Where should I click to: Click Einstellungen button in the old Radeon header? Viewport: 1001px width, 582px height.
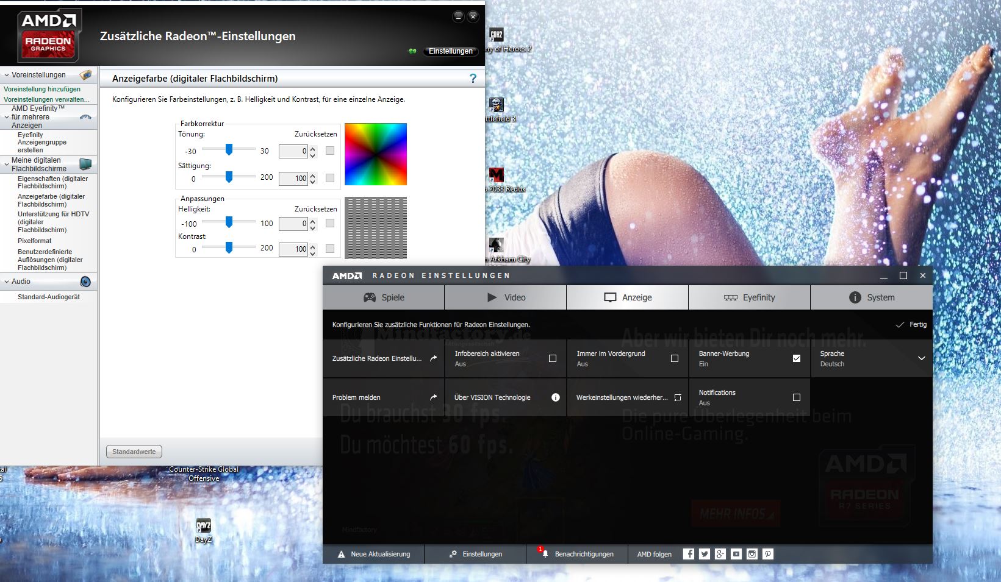tap(451, 51)
